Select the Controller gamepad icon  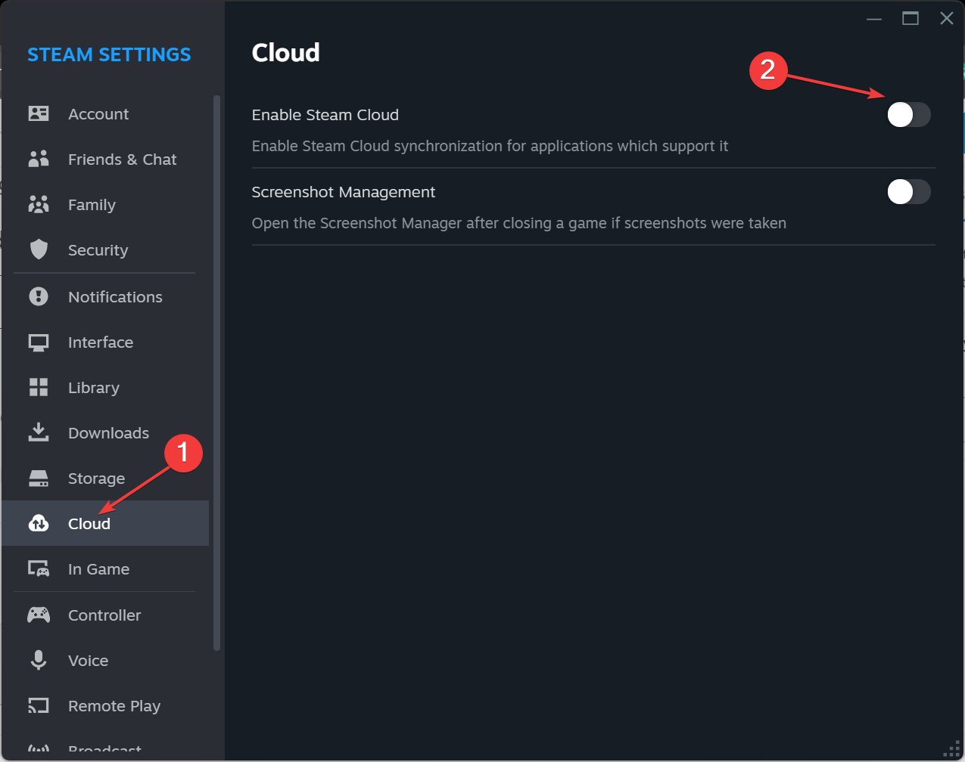click(39, 615)
